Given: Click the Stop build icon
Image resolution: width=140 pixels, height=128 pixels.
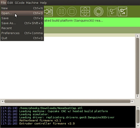Looking at the screenshot, I should 72,11.
